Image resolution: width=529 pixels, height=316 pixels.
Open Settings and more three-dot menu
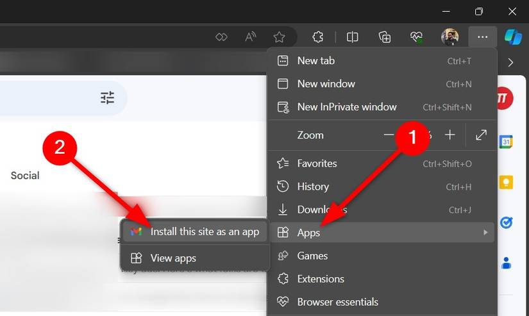482,37
